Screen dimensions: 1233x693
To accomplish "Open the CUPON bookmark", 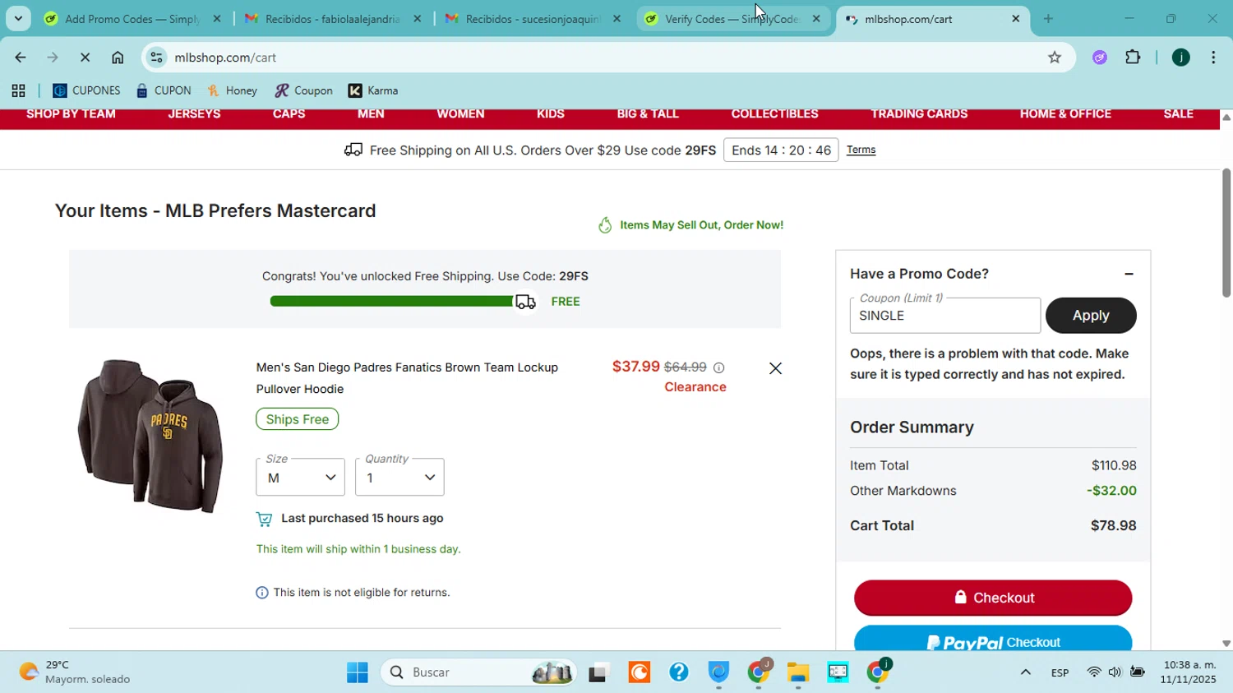I will pyautogui.click(x=164, y=90).
